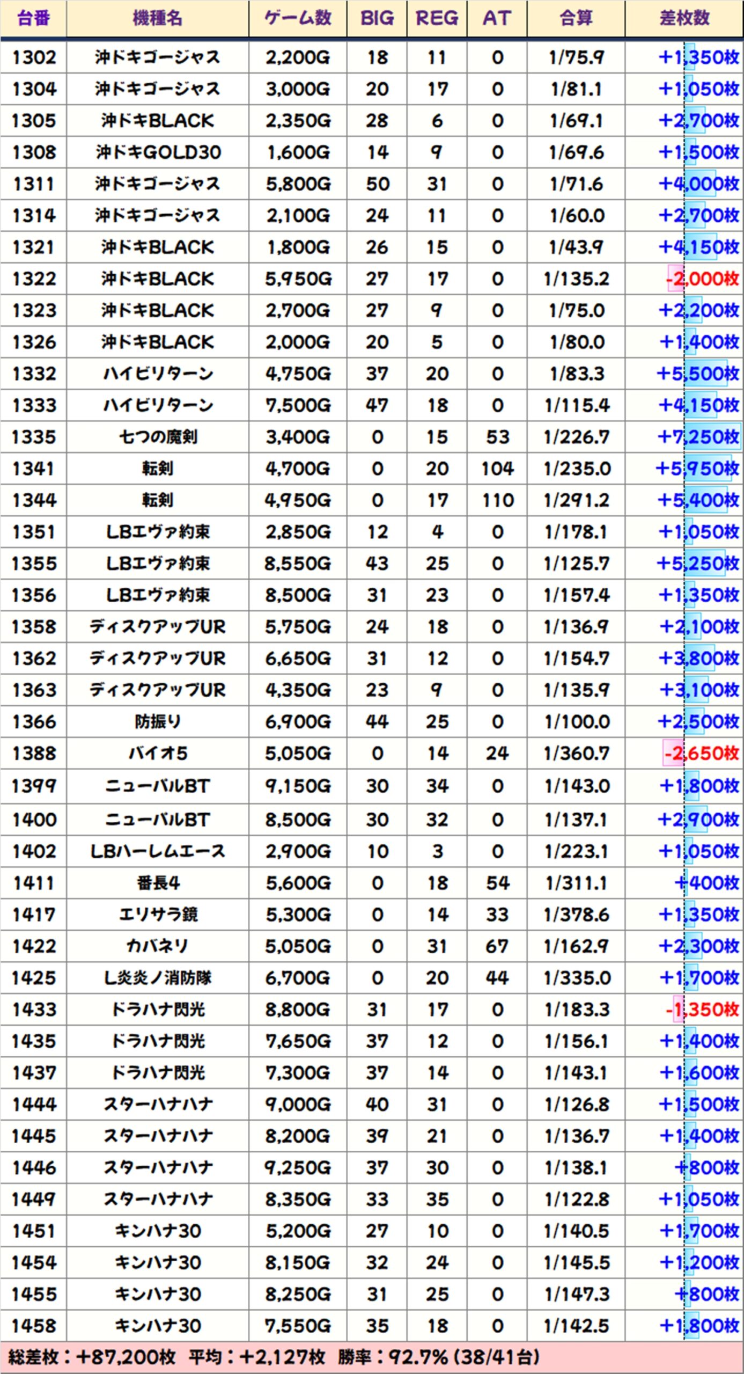Click 8,150G game count for 1454
This screenshot has height=1374, width=744.
pyautogui.click(x=298, y=1264)
